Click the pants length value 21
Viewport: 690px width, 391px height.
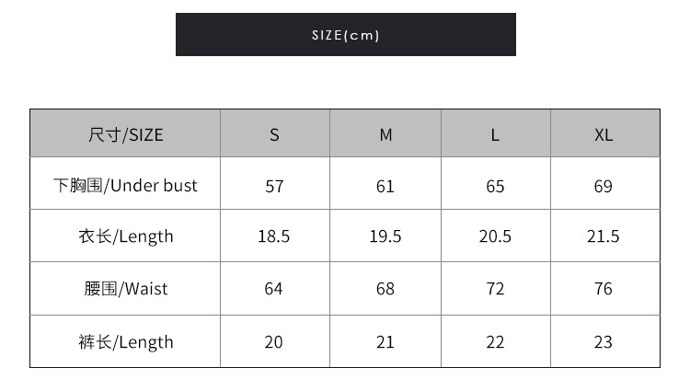[385, 342]
